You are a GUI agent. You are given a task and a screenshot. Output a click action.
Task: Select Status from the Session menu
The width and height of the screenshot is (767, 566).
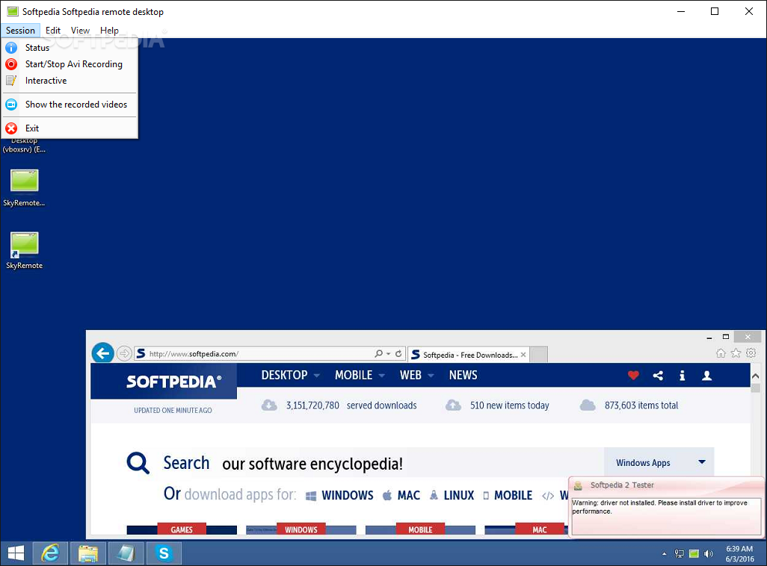tap(70, 47)
